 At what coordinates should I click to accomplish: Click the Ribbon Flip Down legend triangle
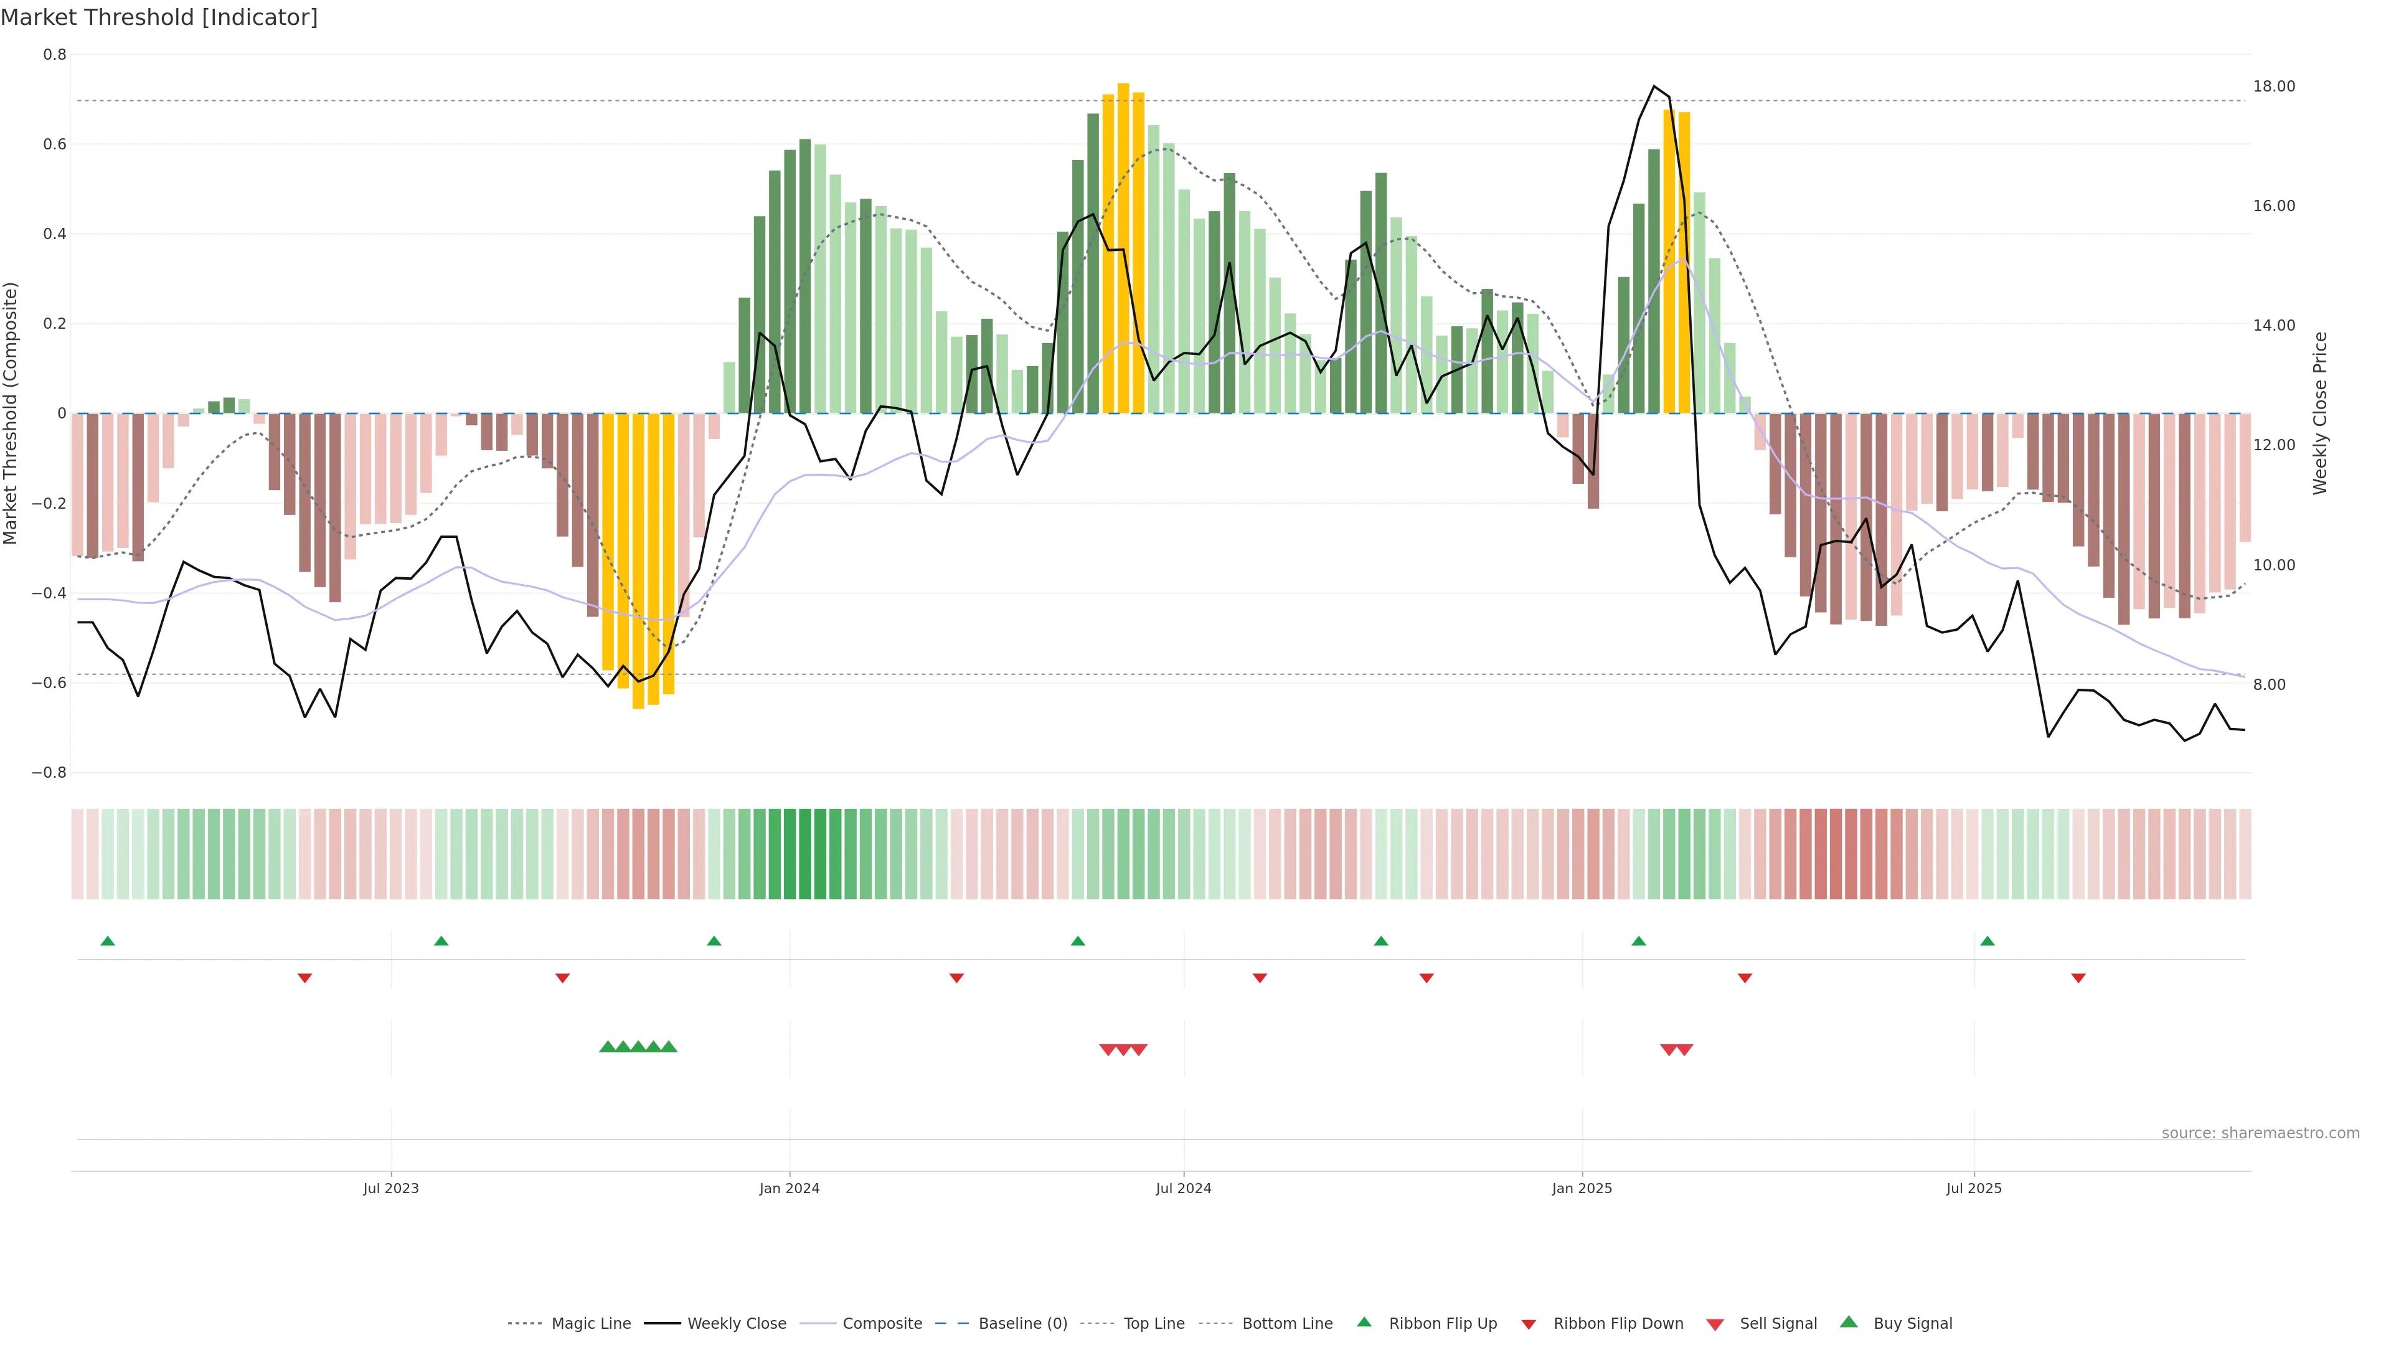click(x=1529, y=1324)
